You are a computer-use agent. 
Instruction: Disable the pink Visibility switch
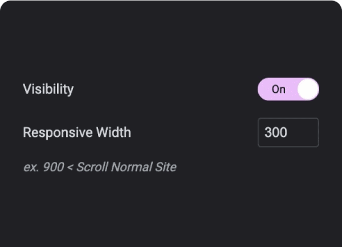point(288,90)
